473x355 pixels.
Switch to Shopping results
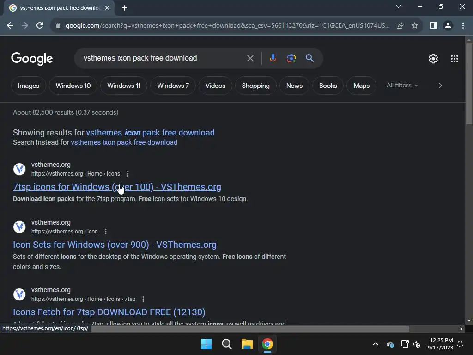pos(256,86)
